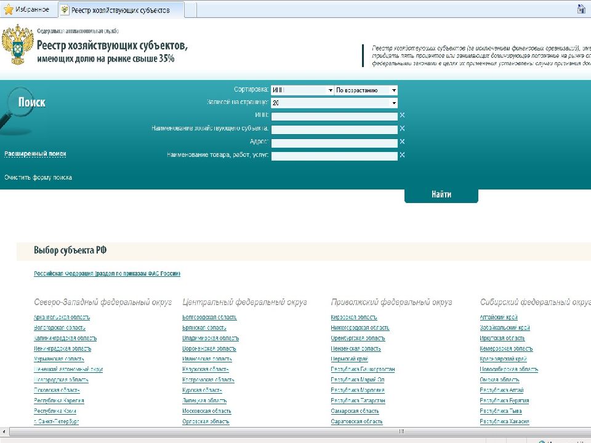Select Пензенская область

coord(356,348)
